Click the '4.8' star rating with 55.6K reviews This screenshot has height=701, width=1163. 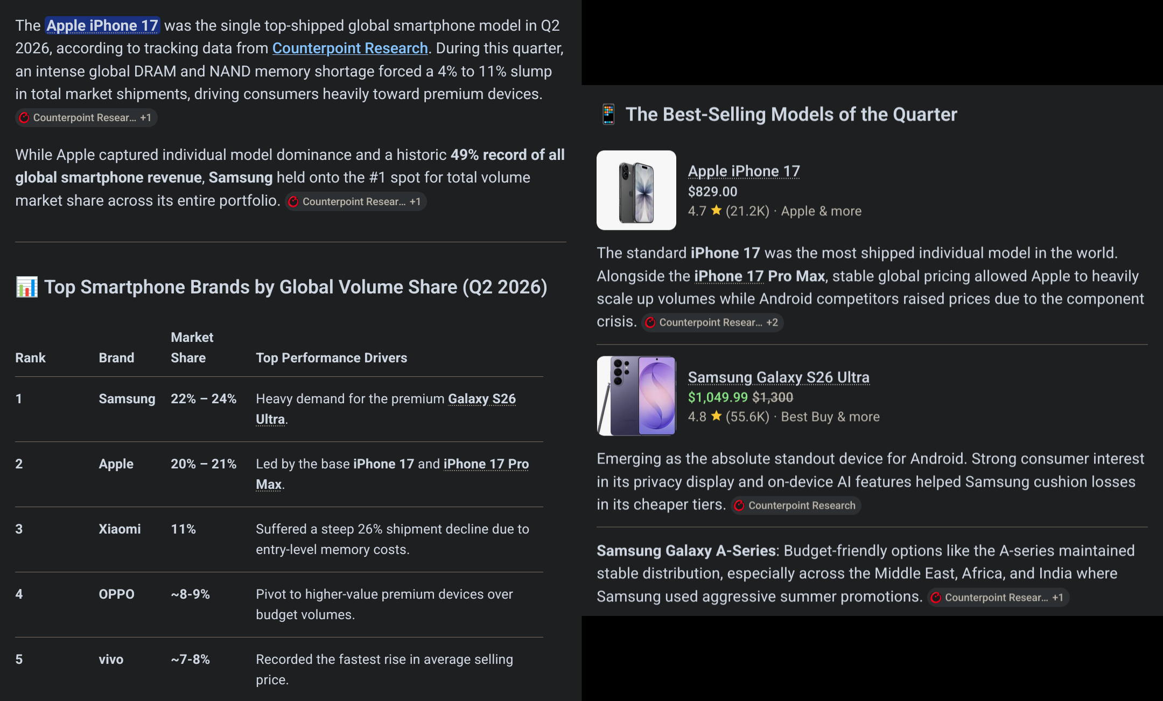(728, 417)
